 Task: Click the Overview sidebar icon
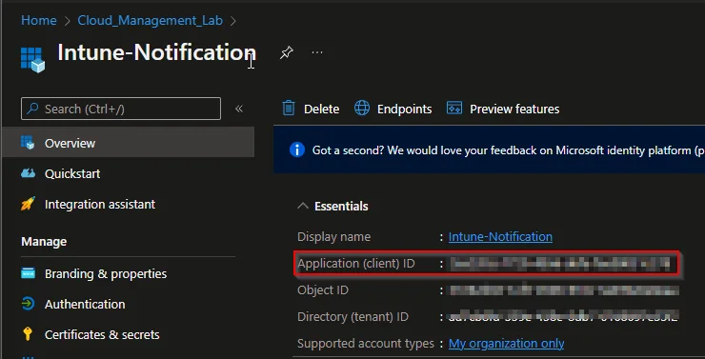pos(28,143)
